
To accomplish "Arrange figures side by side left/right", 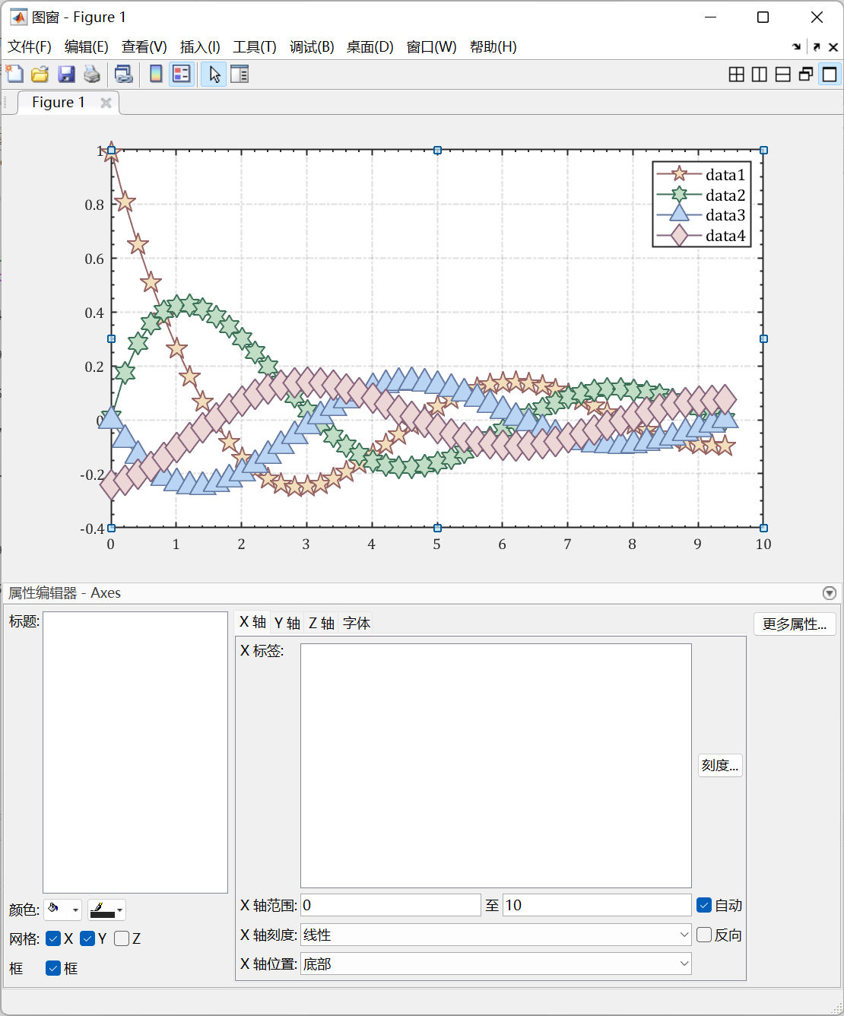I will click(760, 74).
